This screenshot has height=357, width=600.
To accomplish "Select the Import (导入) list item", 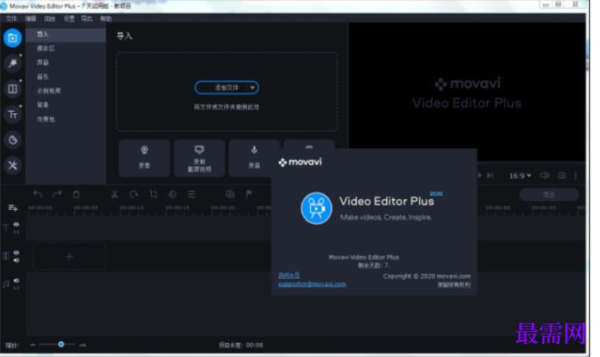I will [x=66, y=35].
